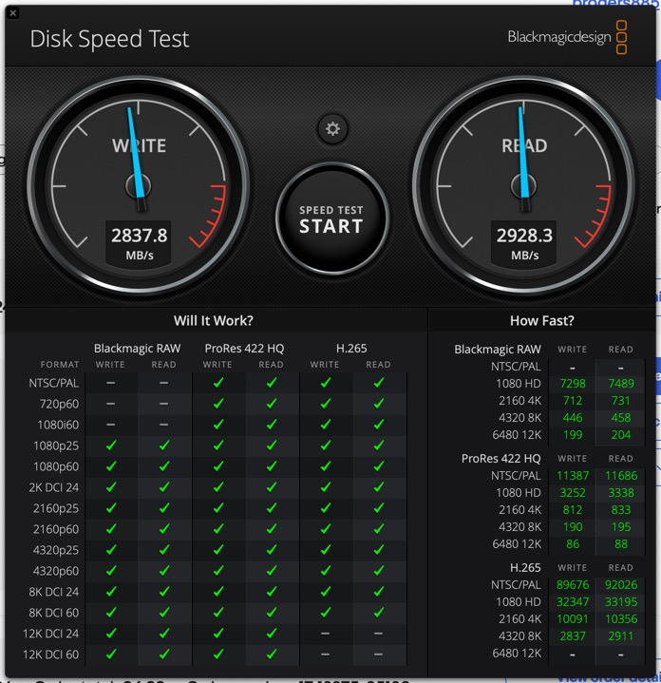661x683 pixels.
Task: Click the 720p60 format row label
Action: [59, 405]
